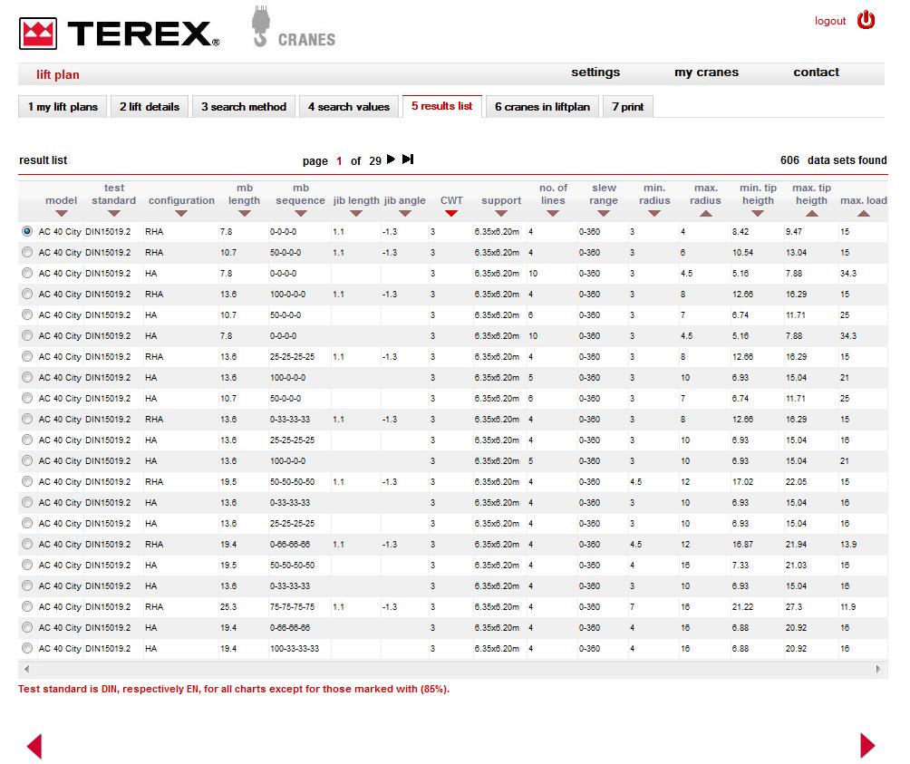This screenshot has width=910, height=764.
Task: Sort by slew range using its arrow
Action: (604, 214)
